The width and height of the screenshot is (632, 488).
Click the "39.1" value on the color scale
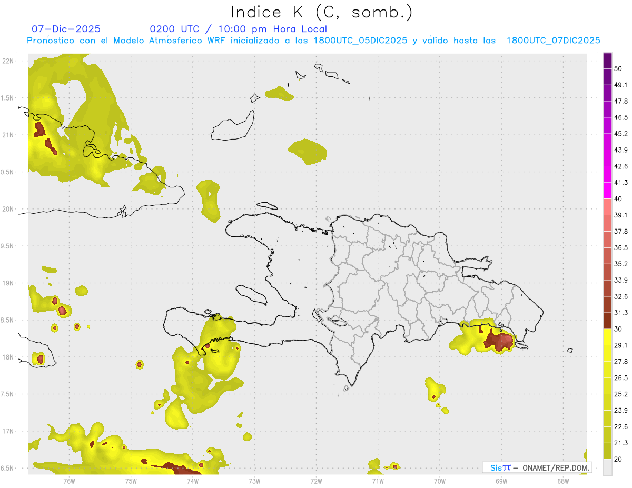[x=621, y=215]
